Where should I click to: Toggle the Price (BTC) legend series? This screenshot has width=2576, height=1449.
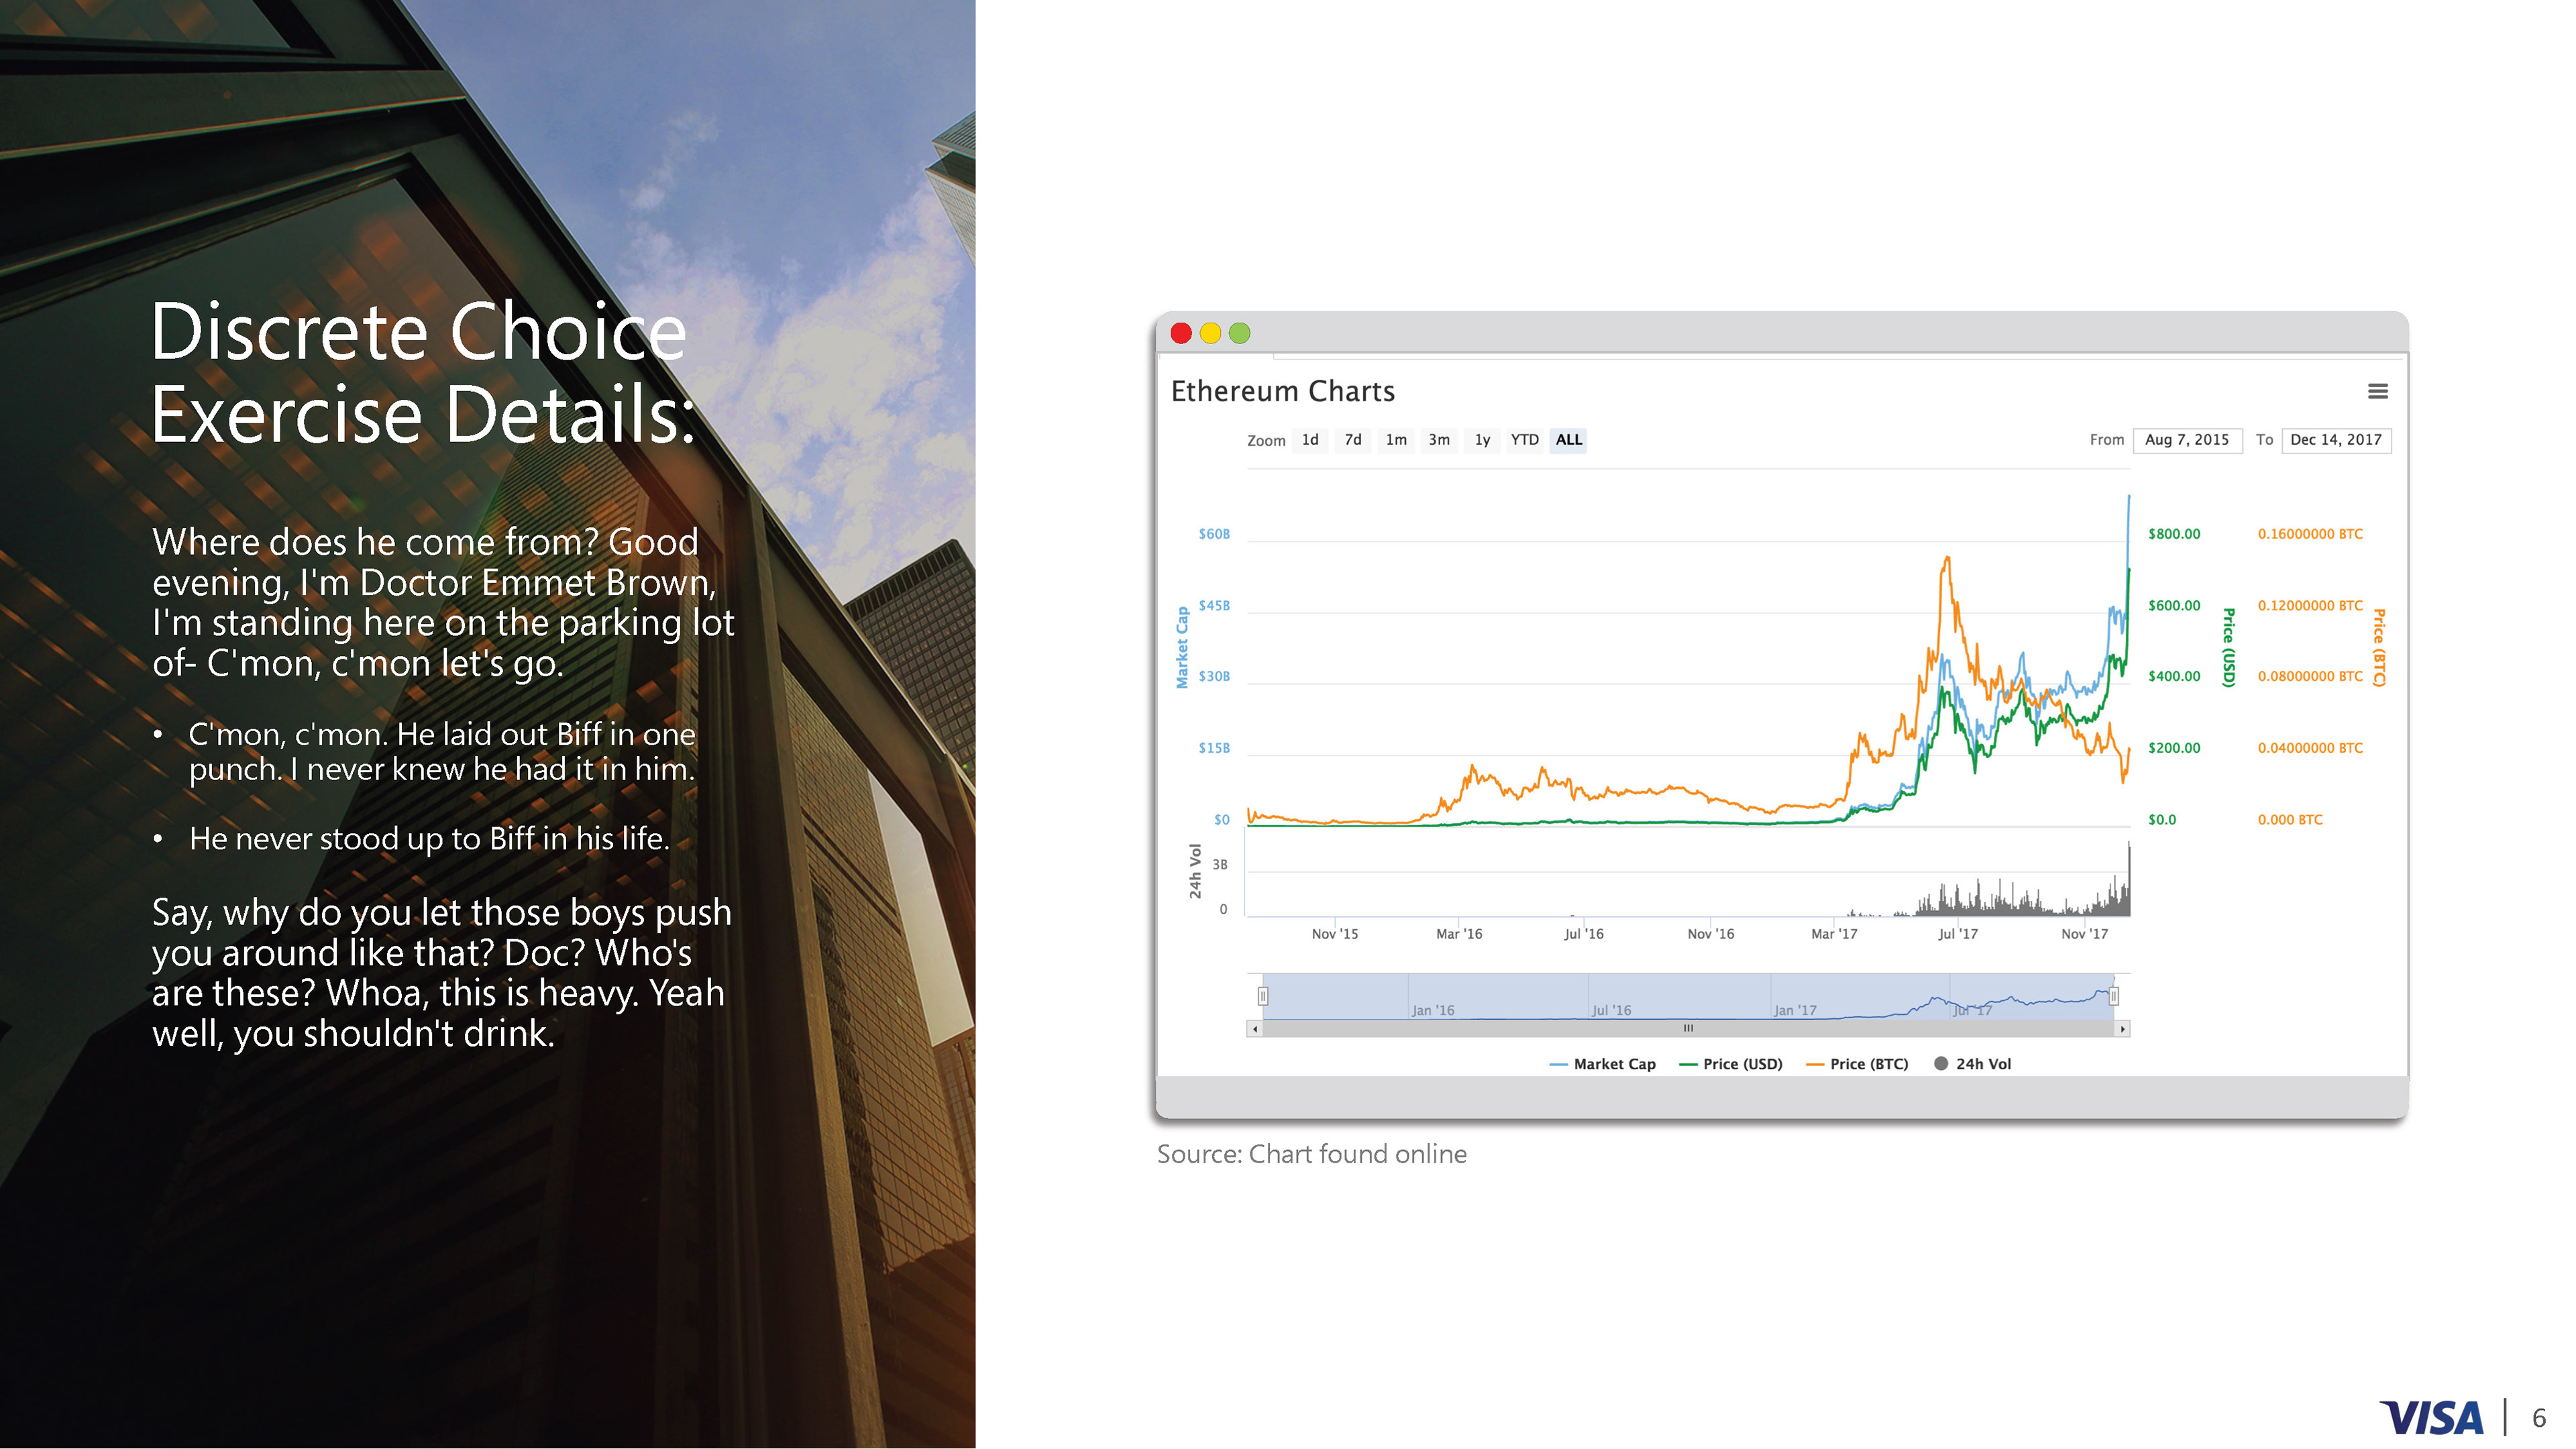pyautogui.click(x=1857, y=1064)
